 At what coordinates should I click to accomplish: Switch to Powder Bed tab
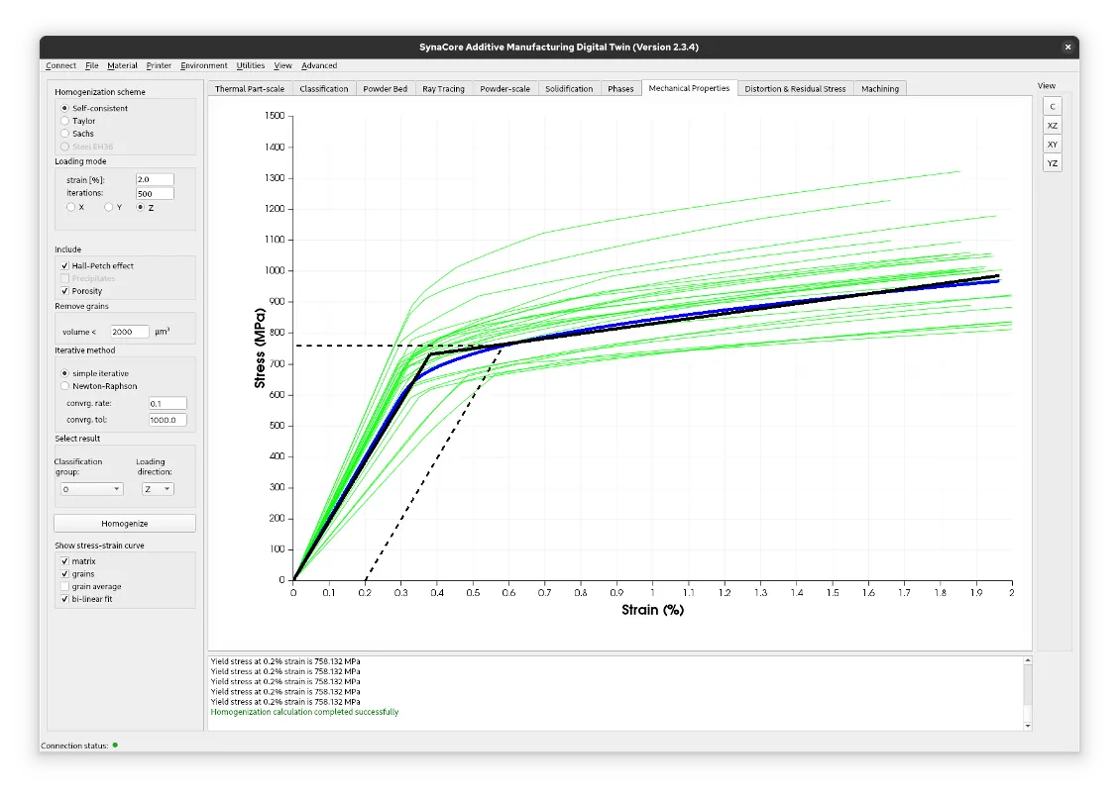(386, 89)
